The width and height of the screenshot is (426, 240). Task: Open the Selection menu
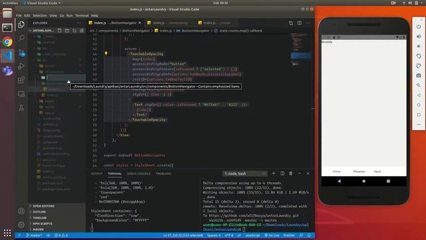tap(40, 15)
